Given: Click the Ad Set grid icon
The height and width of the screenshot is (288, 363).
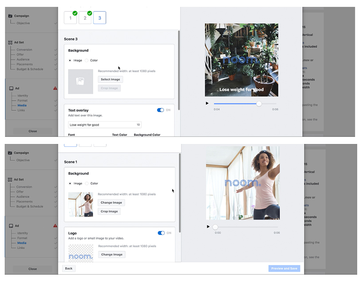Looking at the screenshot, I should click(10, 43).
